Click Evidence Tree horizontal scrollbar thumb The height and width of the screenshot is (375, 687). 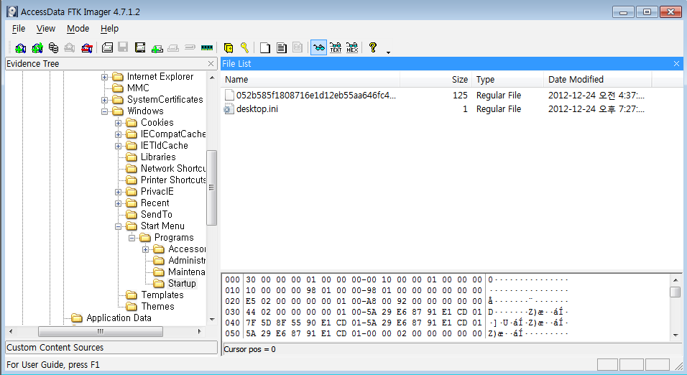point(101,331)
